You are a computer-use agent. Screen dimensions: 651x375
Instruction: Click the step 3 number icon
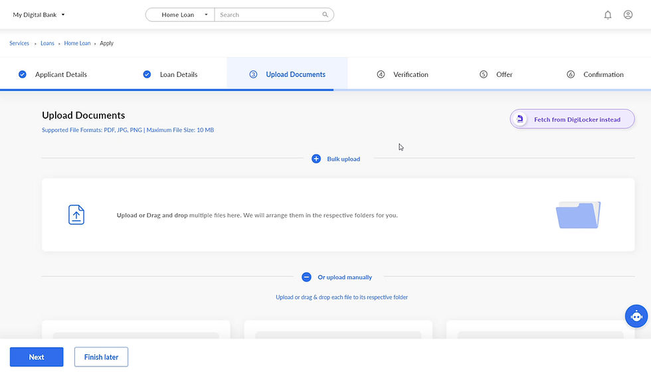point(253,74)
